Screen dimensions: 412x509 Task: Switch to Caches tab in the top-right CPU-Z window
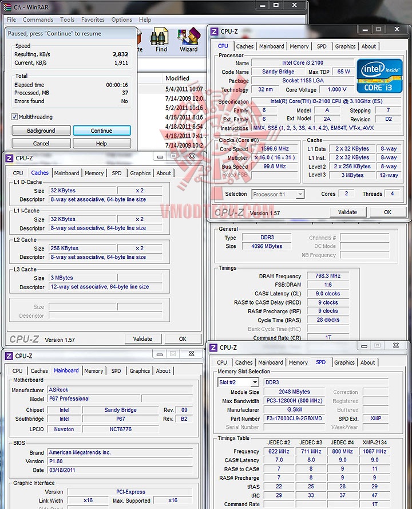(x=245, y=46)
